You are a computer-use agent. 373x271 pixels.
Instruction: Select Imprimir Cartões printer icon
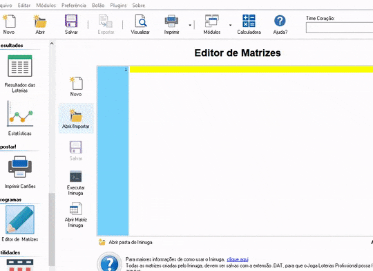[20, 167]
